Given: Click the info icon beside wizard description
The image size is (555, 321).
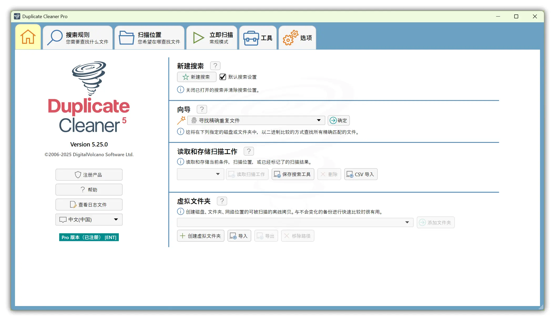Looking at the screenshot, I should 180,132.
